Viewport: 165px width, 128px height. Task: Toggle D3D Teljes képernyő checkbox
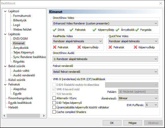pos(54,103)
